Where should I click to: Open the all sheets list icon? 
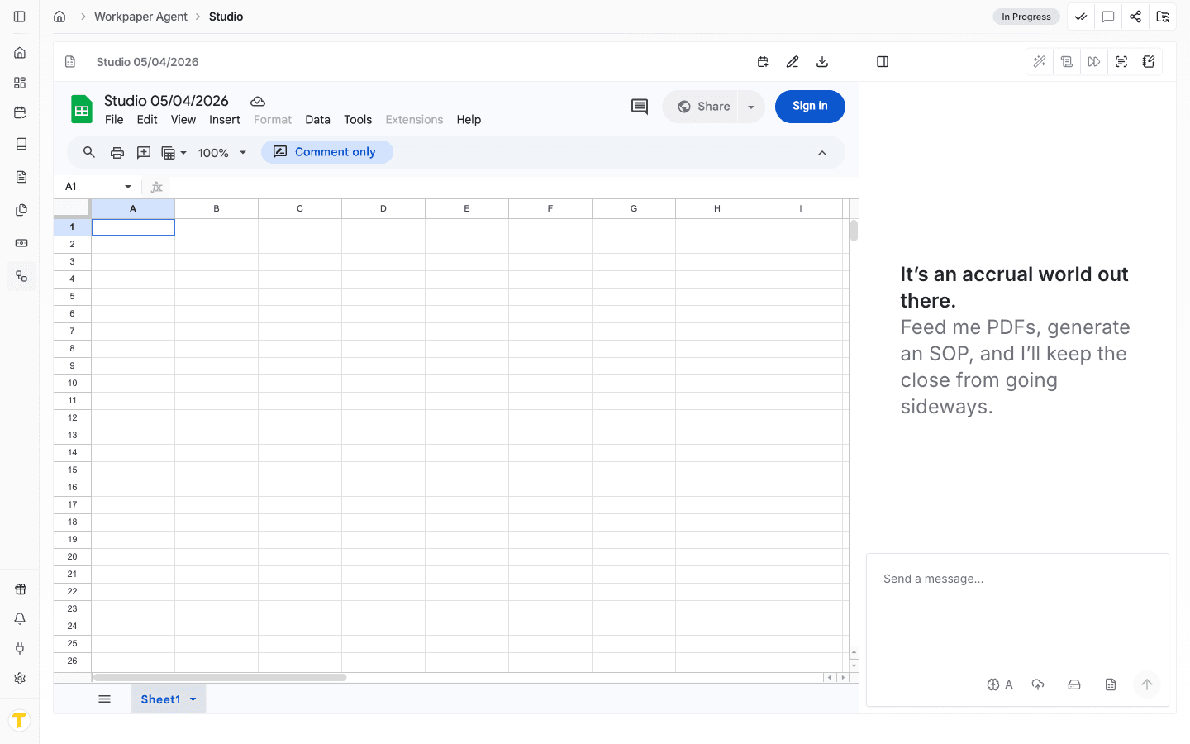coord(105,699)
